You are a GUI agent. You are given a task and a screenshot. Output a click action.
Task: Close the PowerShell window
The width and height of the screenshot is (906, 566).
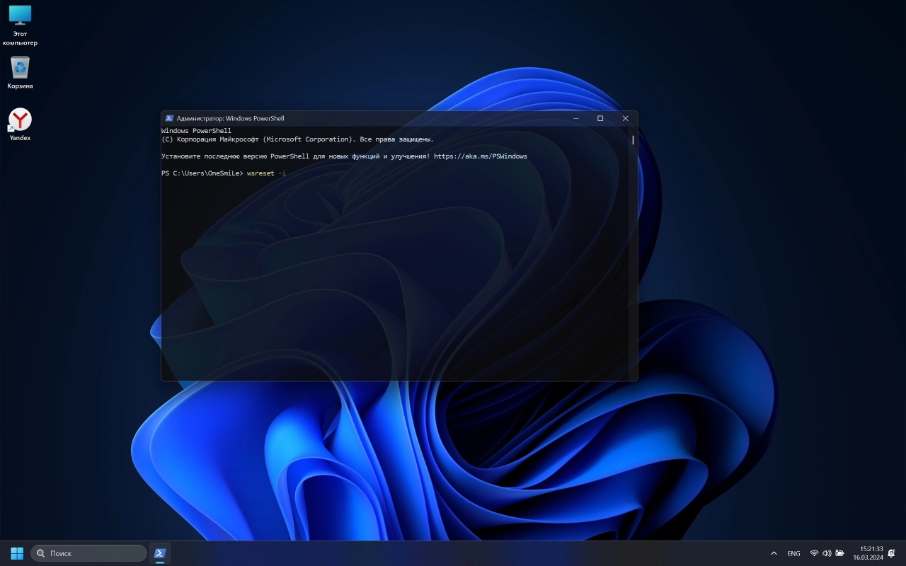tap(625, 118)
